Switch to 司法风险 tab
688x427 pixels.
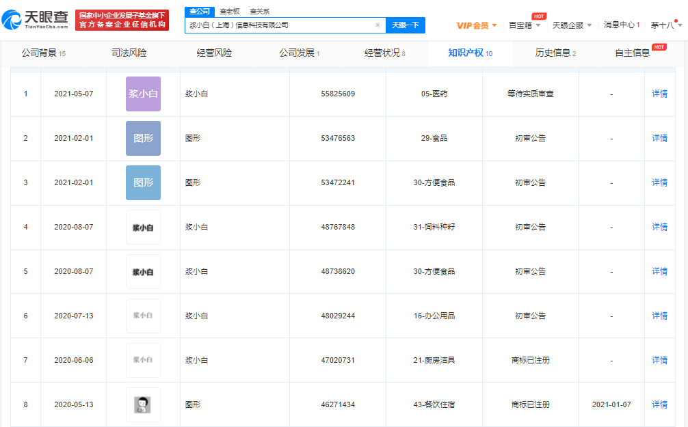pos(129,53)
